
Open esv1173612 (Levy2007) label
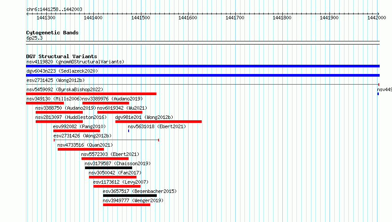click(121, 182)
